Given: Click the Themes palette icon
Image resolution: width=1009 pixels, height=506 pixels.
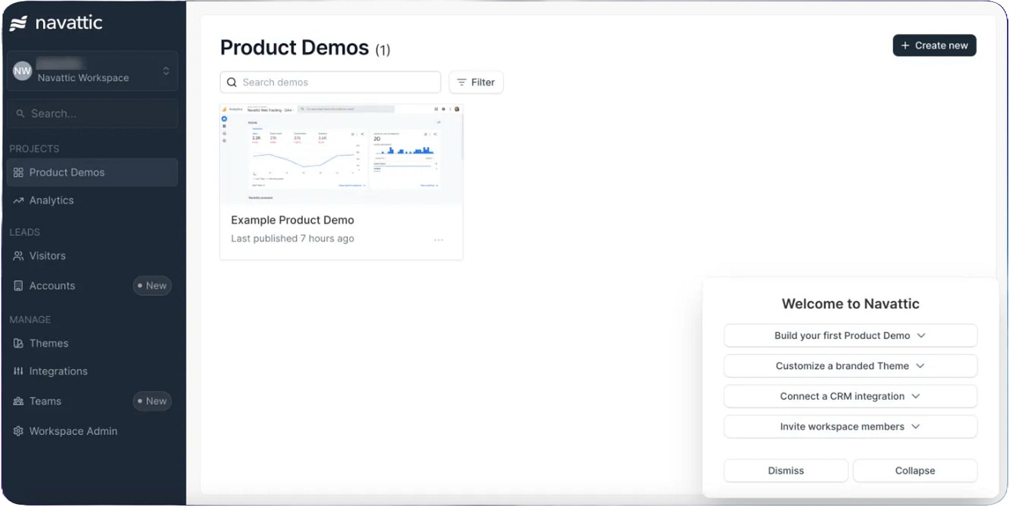Looking at the screenshot, I should tap(19, 343).
